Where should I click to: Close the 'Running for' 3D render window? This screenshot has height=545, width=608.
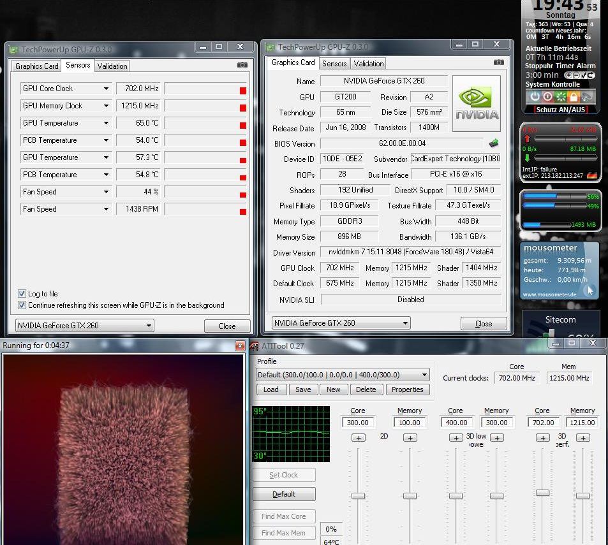pos(240,345)
